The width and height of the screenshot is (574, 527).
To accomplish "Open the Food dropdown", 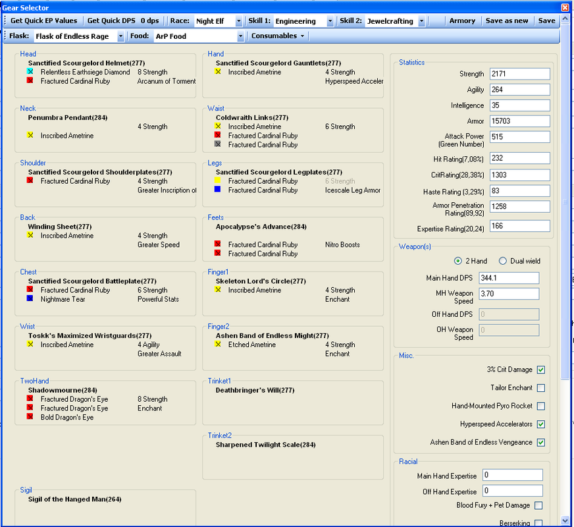I will pyautogui.click(x=240, y=36).
